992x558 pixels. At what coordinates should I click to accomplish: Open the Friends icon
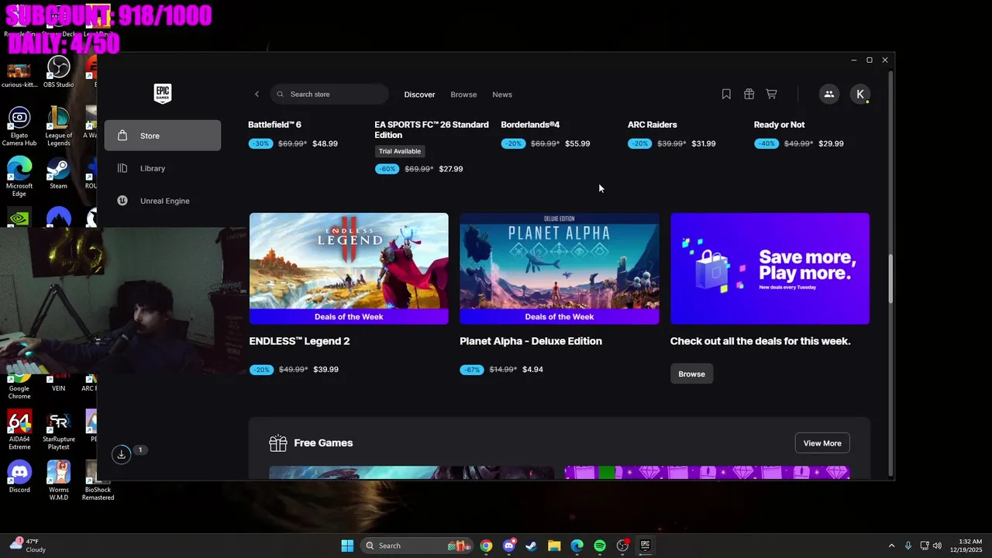pyautogui.click(x=828, y=94)
